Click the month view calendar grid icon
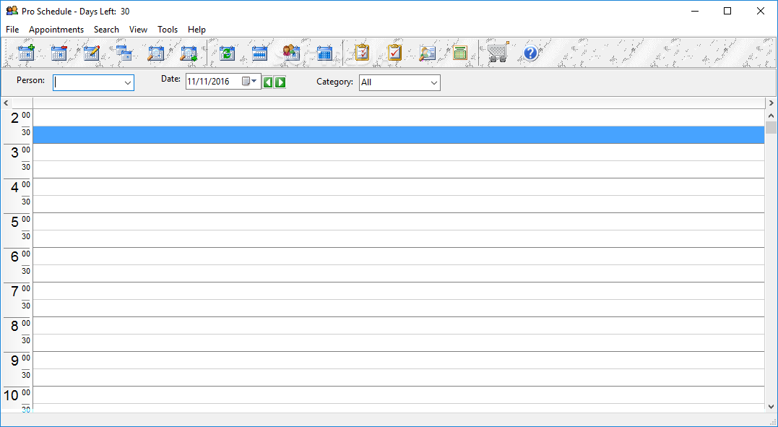778x427 pixels. (324, 53)
